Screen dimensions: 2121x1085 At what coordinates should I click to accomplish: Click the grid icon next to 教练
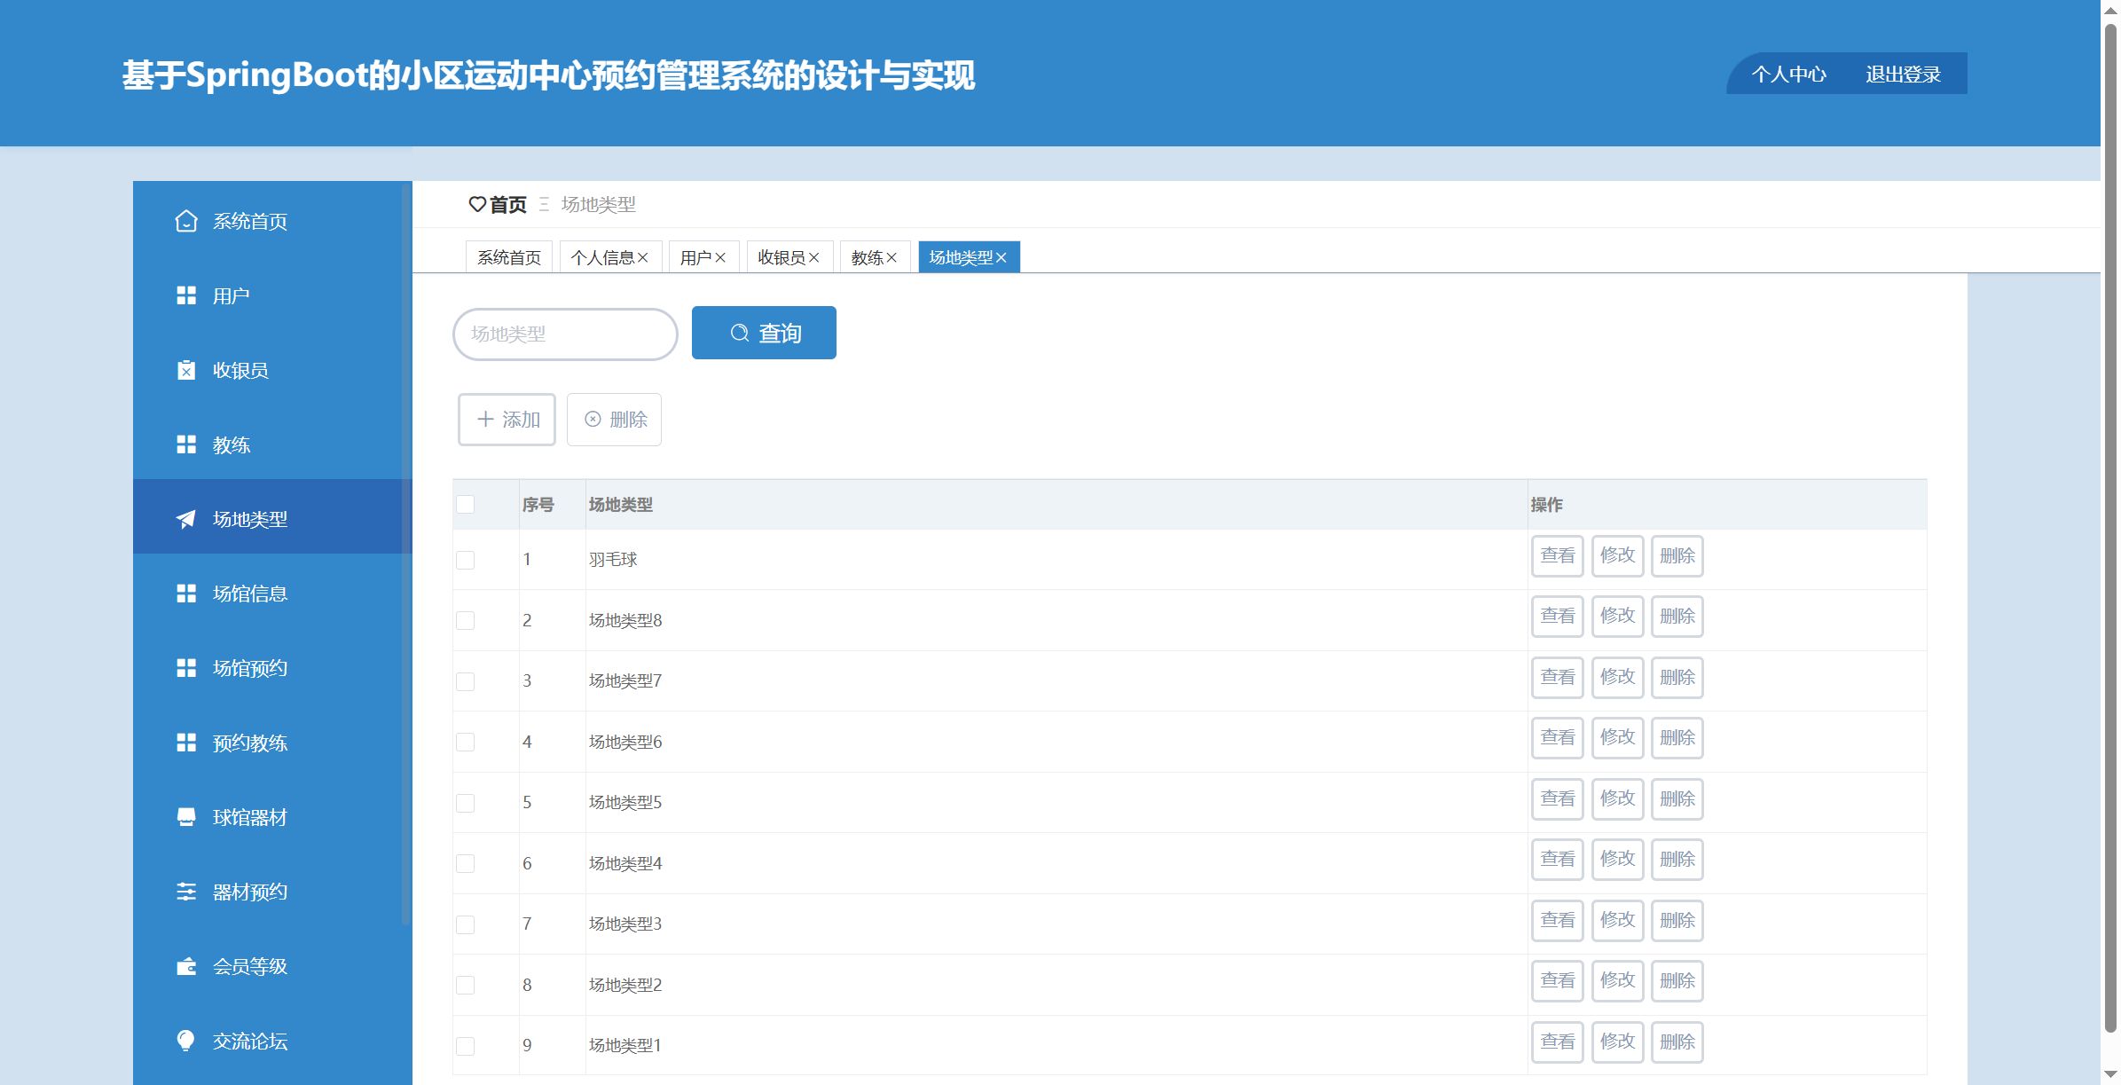click(x=186, y=444)
